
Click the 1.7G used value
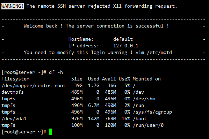pyautogui.click(x=94, y=86)
